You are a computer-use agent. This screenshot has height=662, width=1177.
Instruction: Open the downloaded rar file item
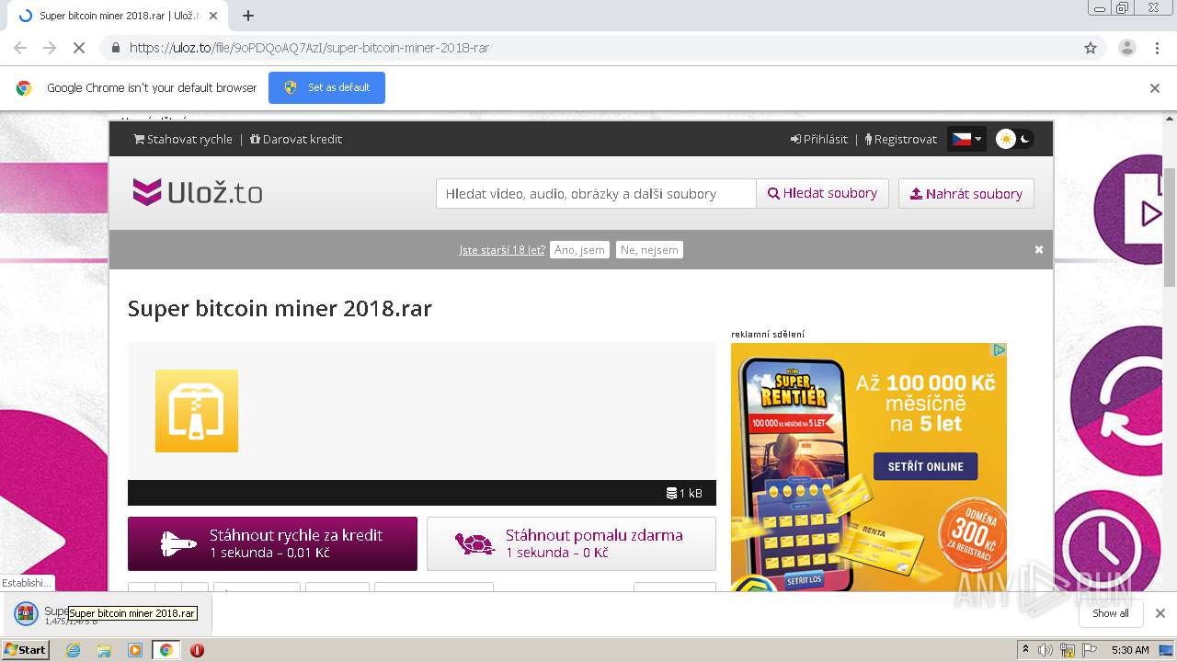click(x=106, y=614)
